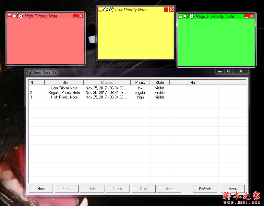Click the High Priority Note title text
Image resolution: width=264 pixels, height=206 pixels.
(x=41, y=16)
